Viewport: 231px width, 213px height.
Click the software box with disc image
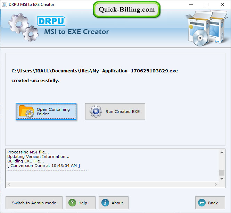206,28
